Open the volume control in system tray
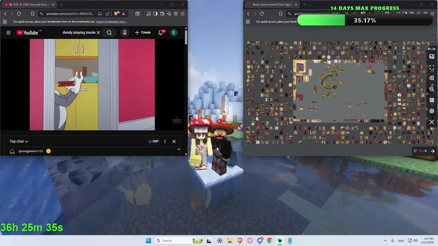This screenshot has height=246, width=438. 415,241
